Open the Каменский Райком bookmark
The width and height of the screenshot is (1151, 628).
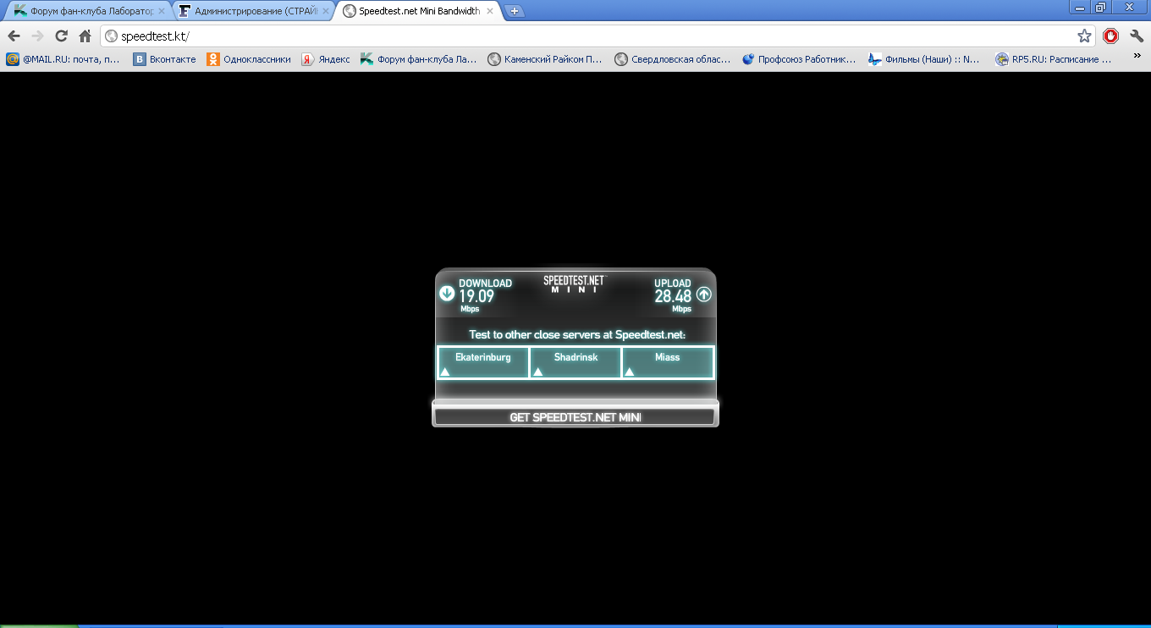click(x=545, y=59)
